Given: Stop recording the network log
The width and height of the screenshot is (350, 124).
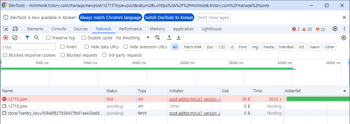Looking at the screenshot, I should pos(6,38).
